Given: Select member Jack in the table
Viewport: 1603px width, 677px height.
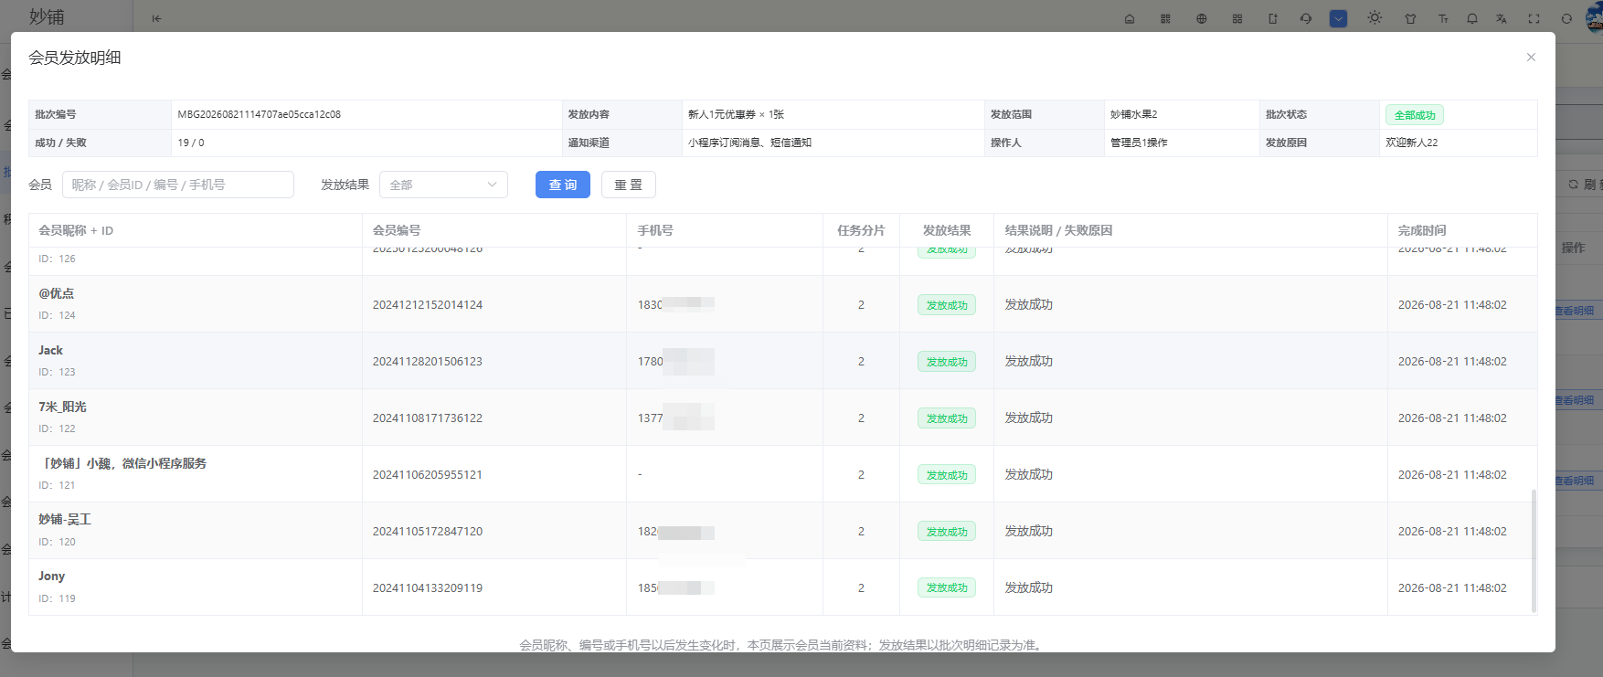Looking at the screenshot, I should tap(50, 350).
